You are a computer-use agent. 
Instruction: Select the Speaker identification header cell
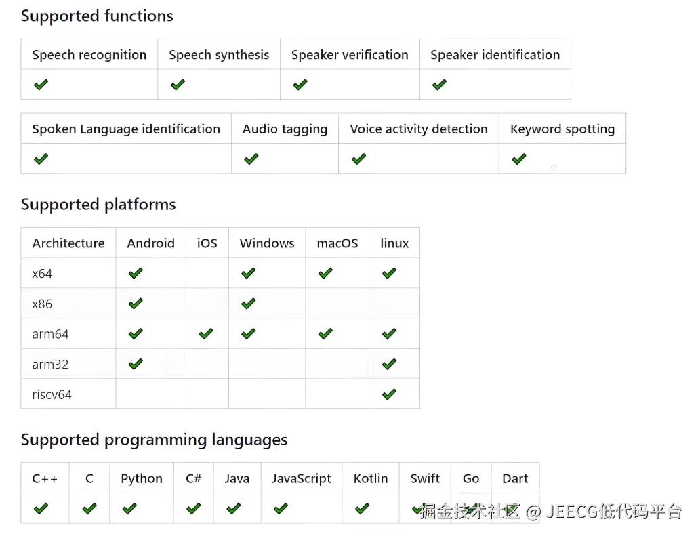[495, 54]
